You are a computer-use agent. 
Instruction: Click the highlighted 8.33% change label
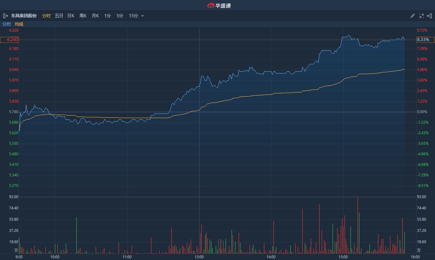coord(425,40)
